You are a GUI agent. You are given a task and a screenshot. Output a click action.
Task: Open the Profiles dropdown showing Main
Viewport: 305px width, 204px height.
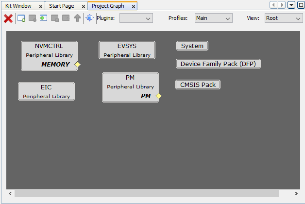coord(213,18)
